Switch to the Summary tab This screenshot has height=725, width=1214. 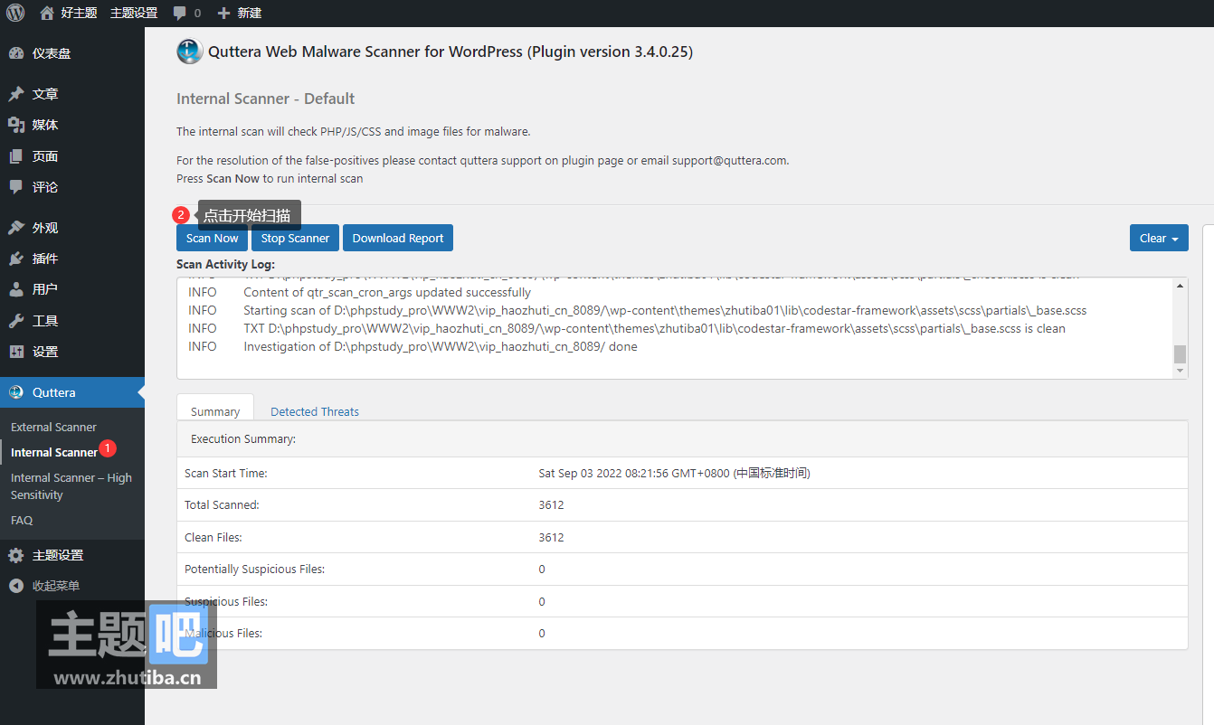point(215,411)
